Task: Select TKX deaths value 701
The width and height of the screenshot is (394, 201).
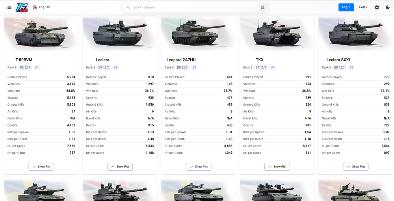Action: (309, 125)
